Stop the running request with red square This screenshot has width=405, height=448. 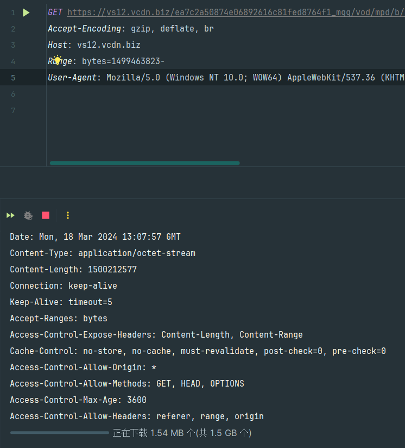point(46,215)
